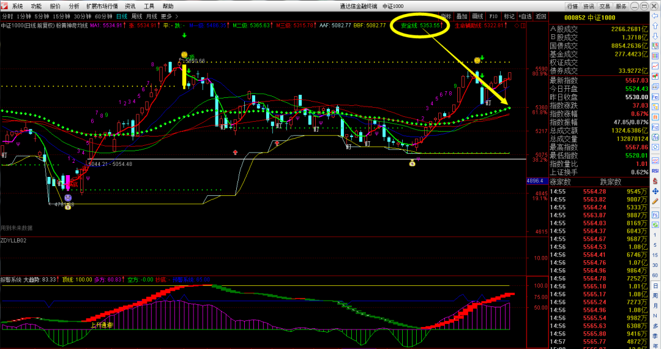Click the +自选 add to watchlist button
The height and width of the screenshot is (349, 661).
(x=525, y=17)
